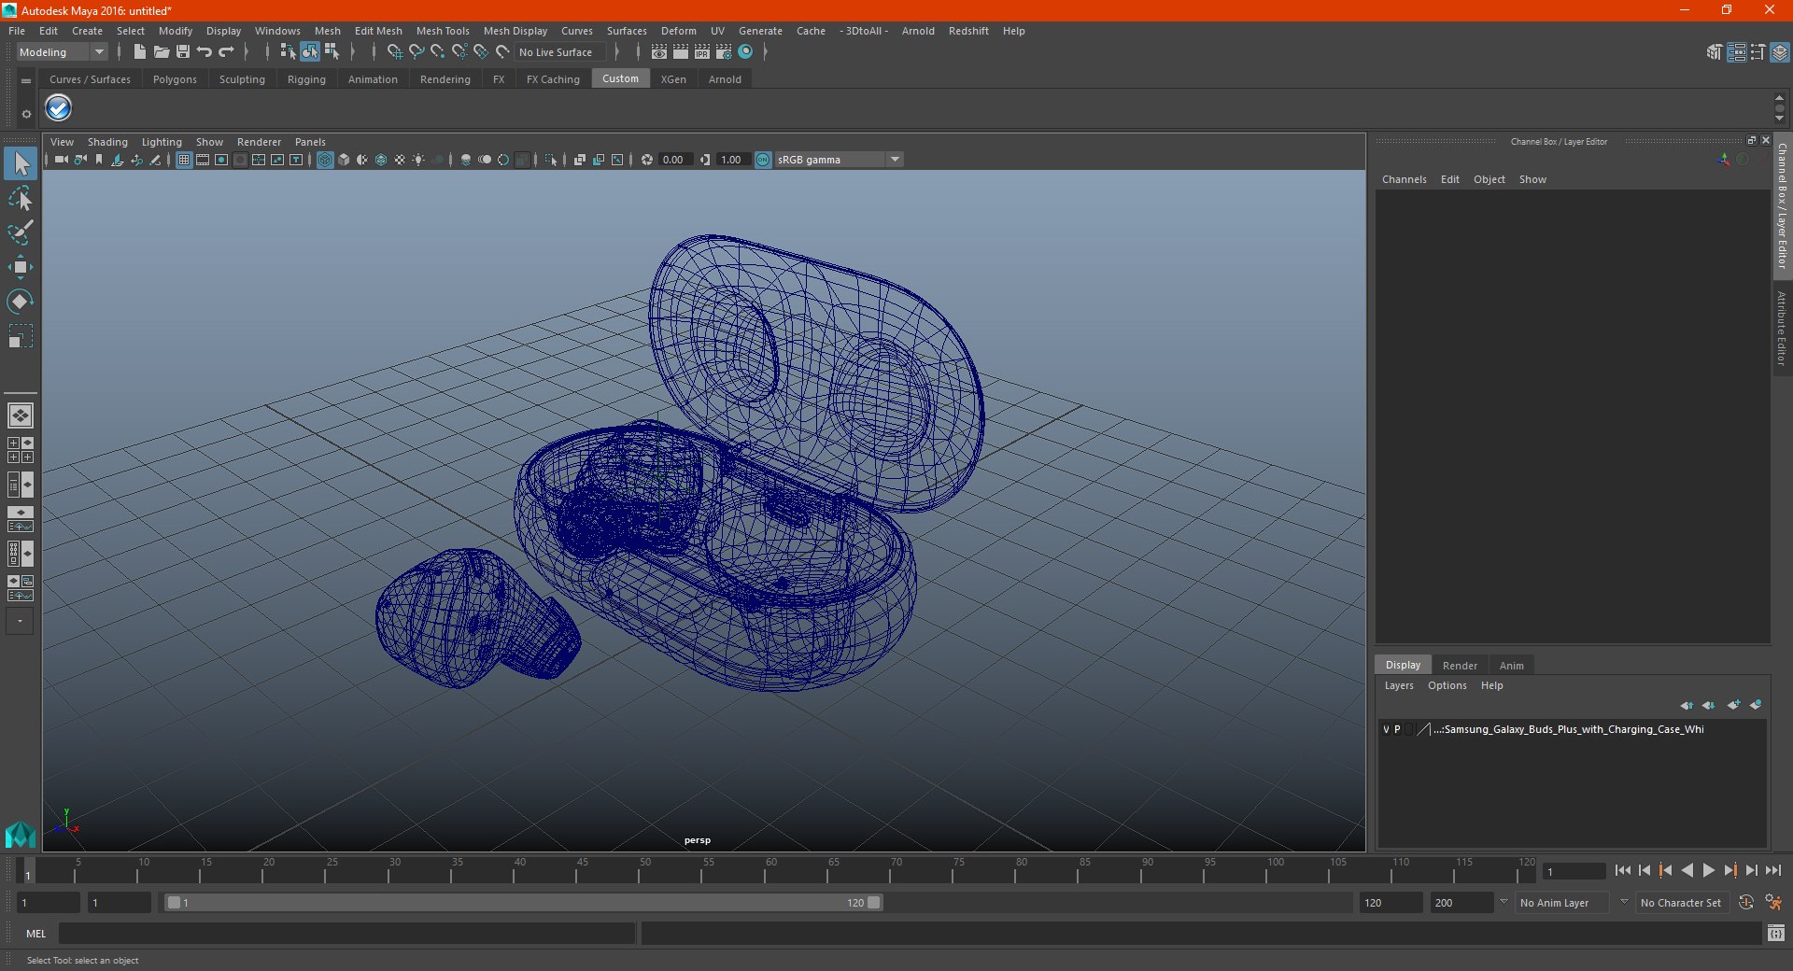Save the current scene
The image size is (1793, 971).
(183, 52)
